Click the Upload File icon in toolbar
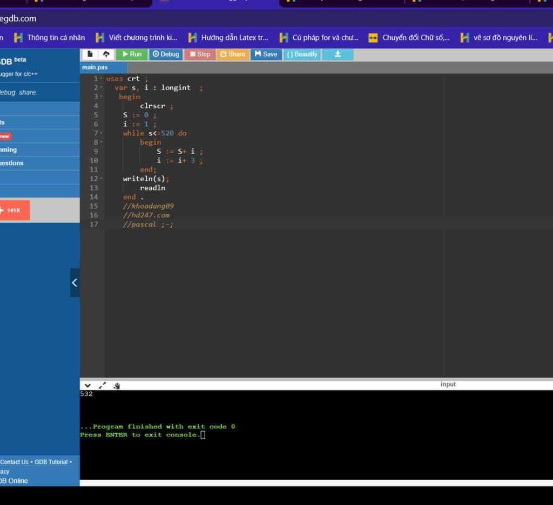 (106, 54)
